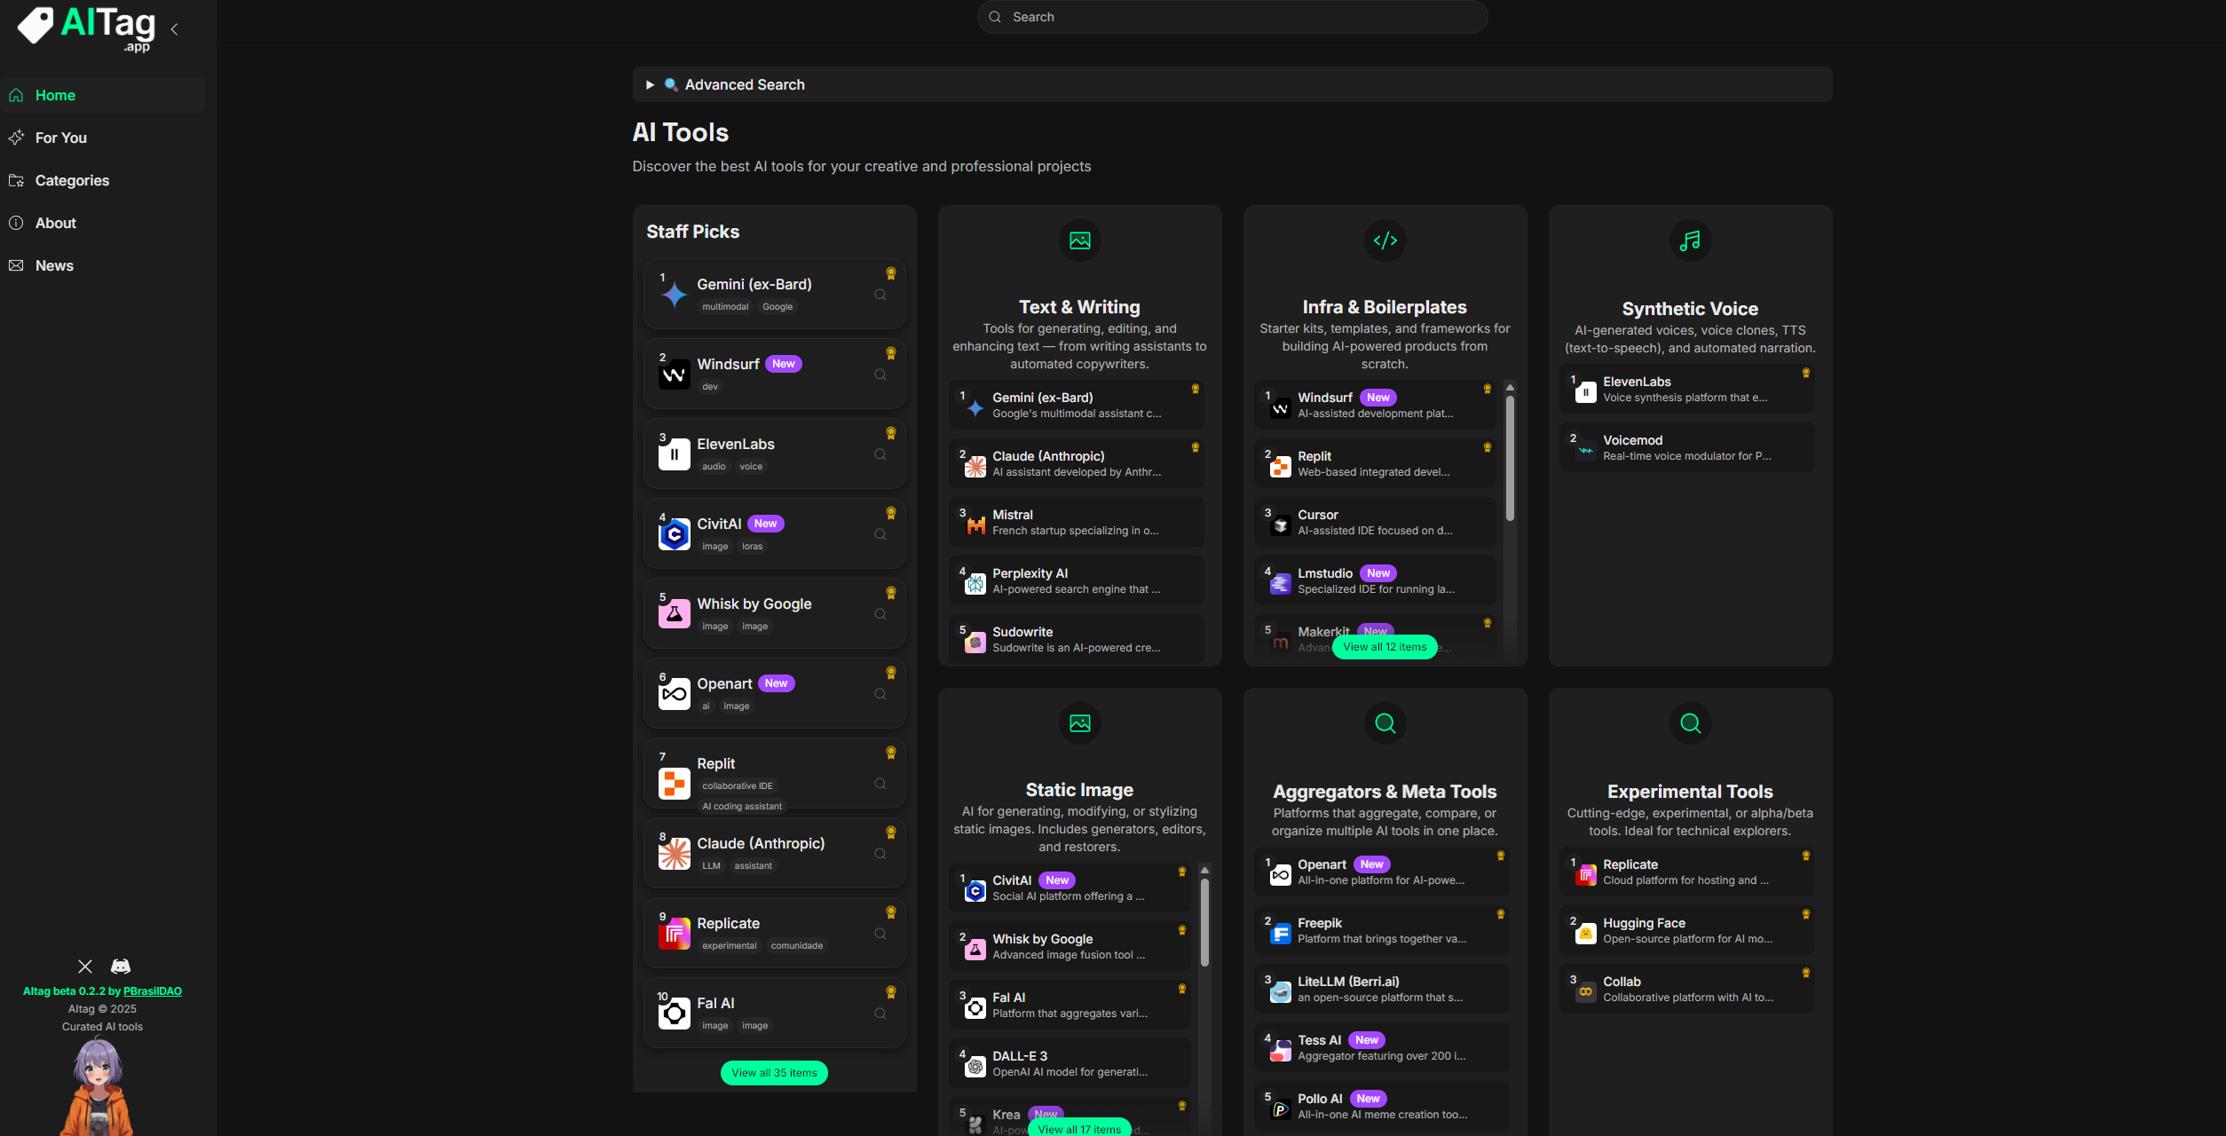The width and height of the screenshot is (2226, 1136).
Task: Open ElevenLabs in Synthetic Voice list
Action: [1686, 390]
